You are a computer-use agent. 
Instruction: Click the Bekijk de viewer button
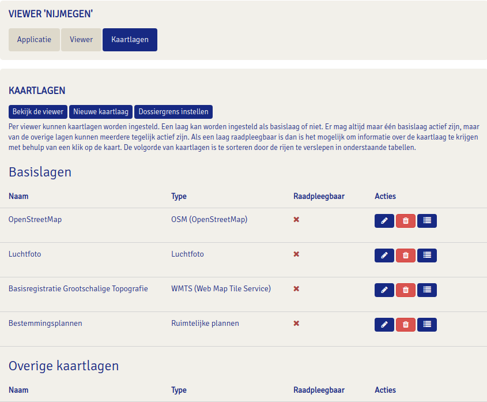point(38,112)
